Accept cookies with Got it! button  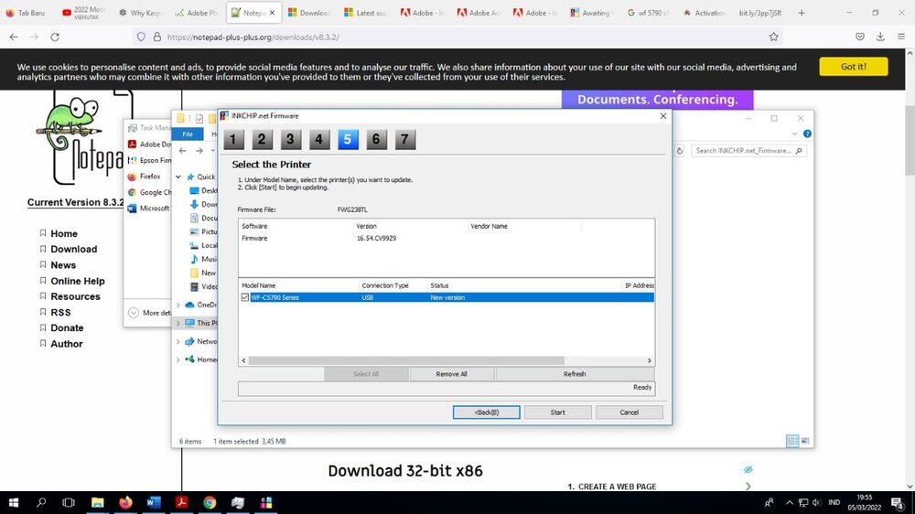point(853,67)
